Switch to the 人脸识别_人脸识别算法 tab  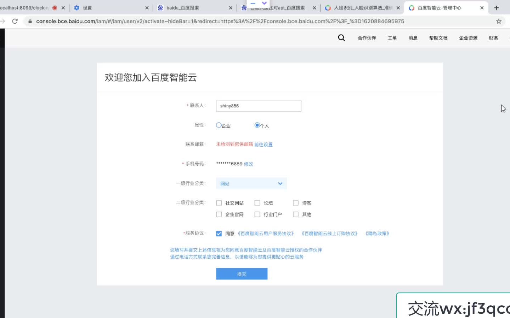click(x=362, y=7)
